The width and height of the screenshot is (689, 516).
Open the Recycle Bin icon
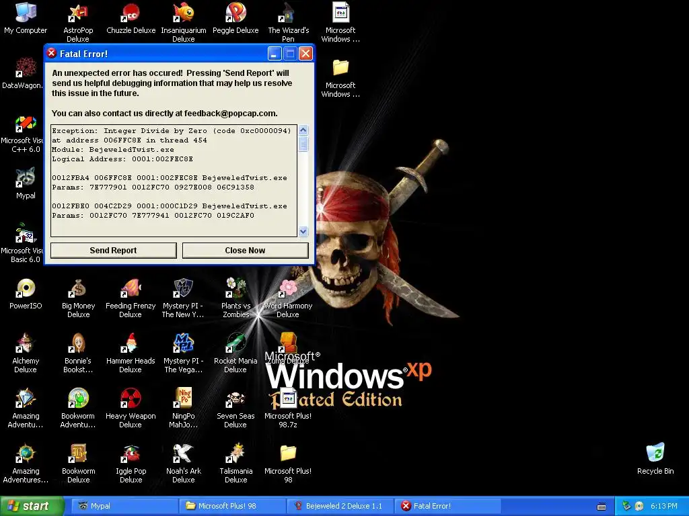(x=655, y=454)
